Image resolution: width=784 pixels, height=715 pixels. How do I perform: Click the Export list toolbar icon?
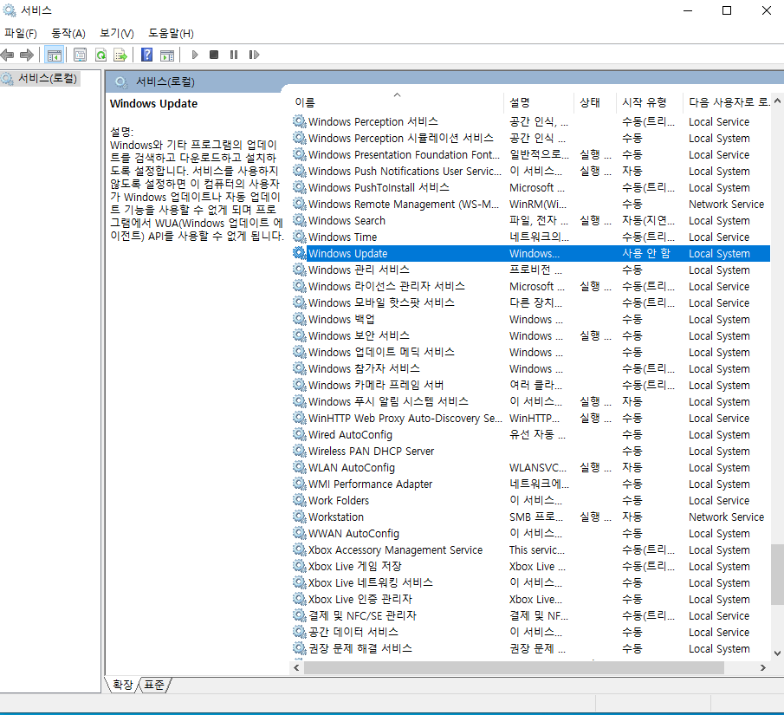point(120,55)
